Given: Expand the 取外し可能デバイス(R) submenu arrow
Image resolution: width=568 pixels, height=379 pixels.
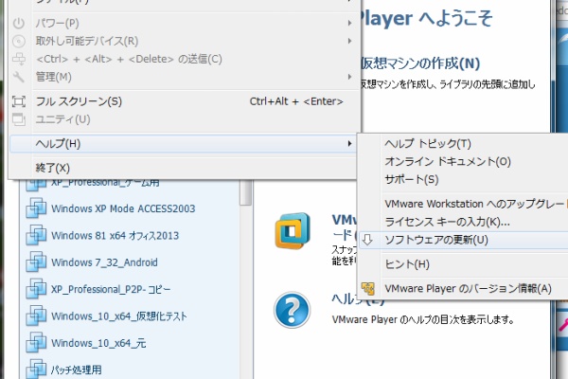Looking at the screenshot, I should coord(350,41).
